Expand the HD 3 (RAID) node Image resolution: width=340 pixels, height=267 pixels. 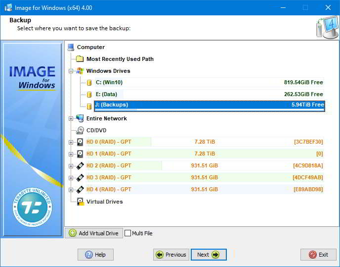click(x=71, y=178)
